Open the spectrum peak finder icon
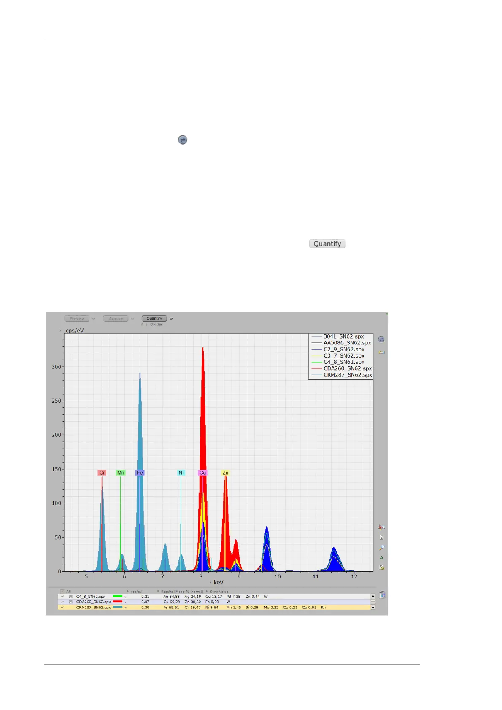The height and width of the screenshot is (710, 502). click(x=381, y=527)
